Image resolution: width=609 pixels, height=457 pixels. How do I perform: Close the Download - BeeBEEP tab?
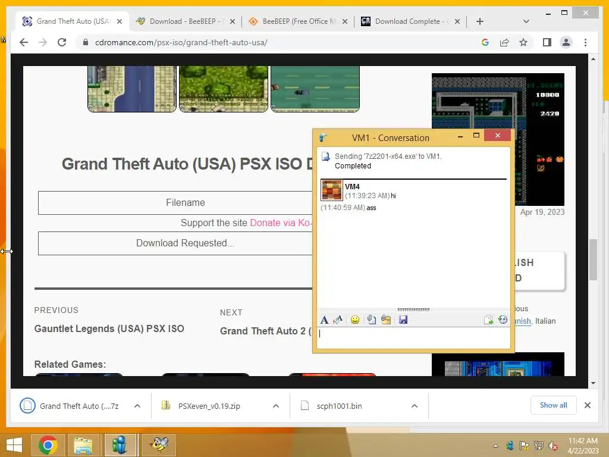coord(233,21)
